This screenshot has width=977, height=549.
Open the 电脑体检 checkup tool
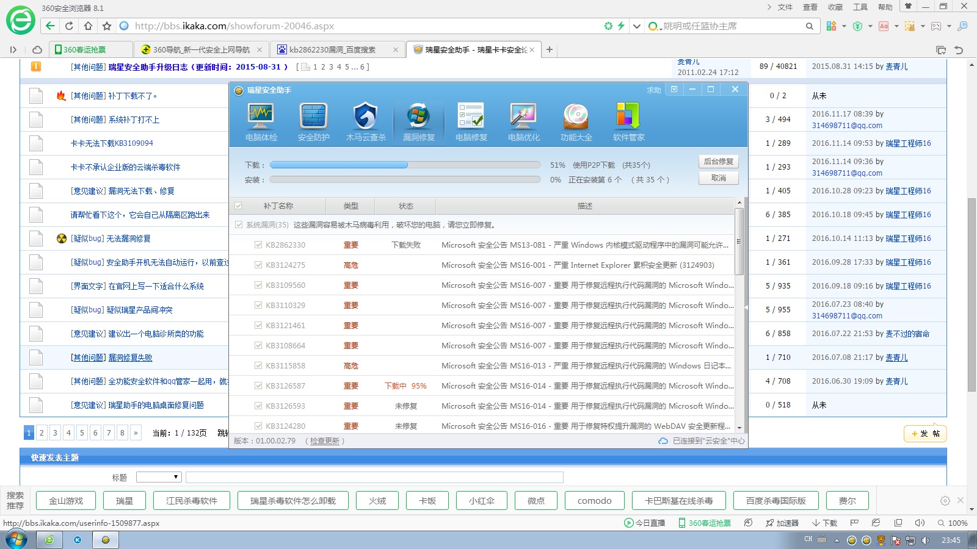[261, 121]
